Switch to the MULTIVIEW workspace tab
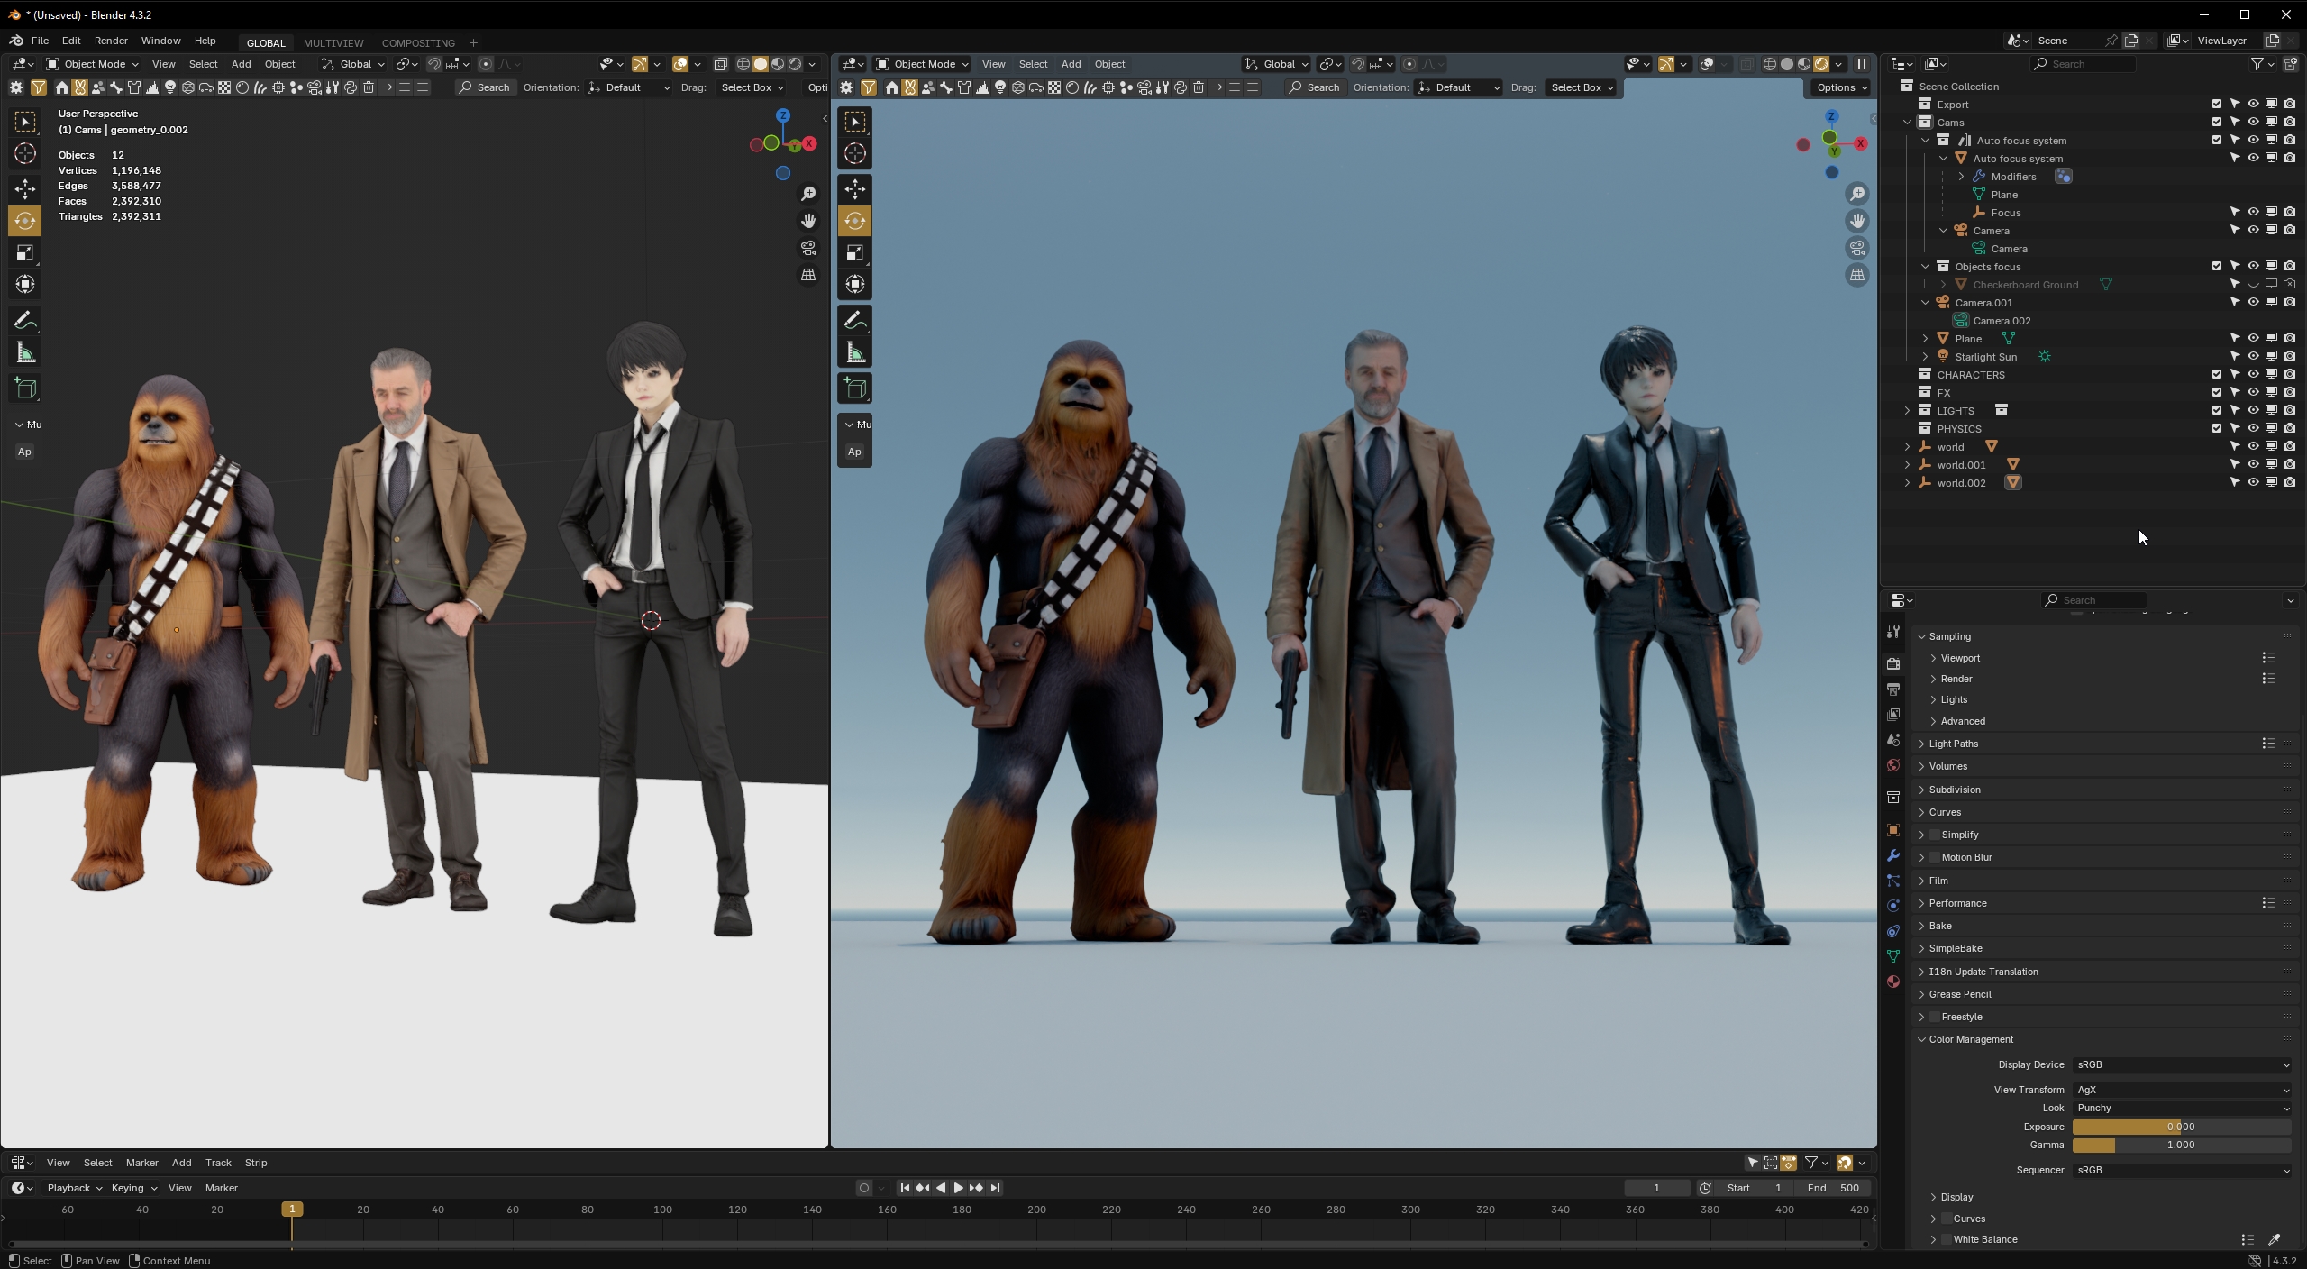 [333, 43]
